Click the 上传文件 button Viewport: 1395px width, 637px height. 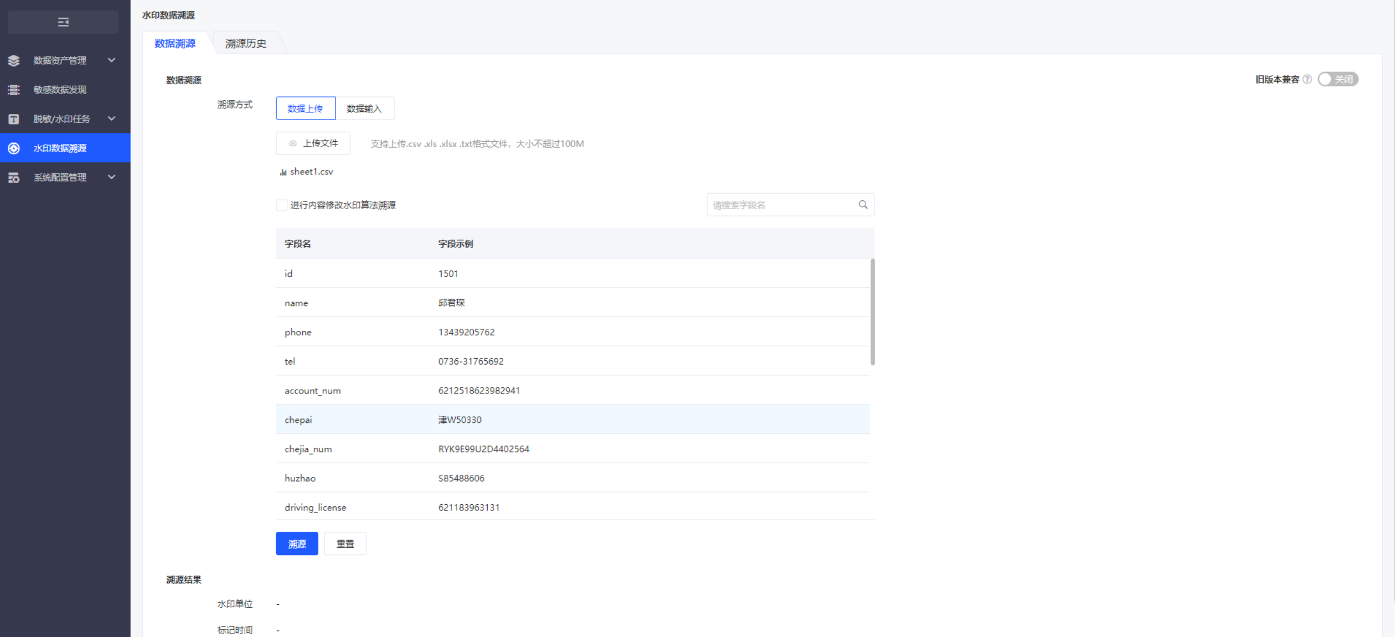313,143
